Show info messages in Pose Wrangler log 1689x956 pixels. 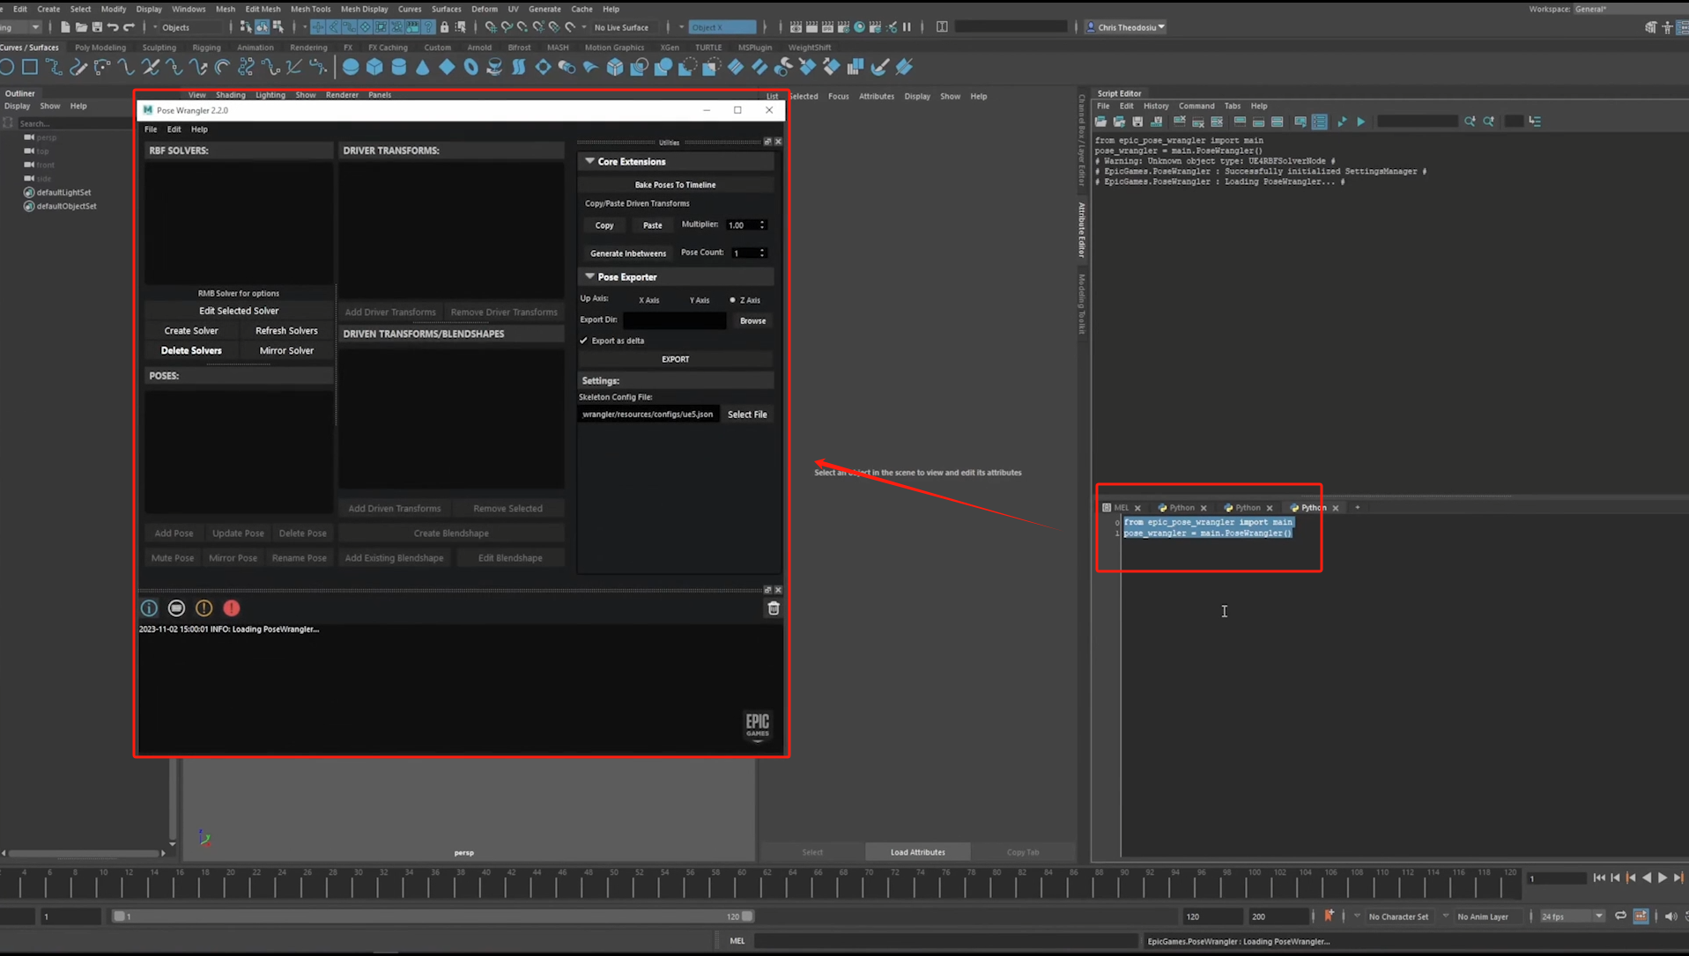(148, 607)
